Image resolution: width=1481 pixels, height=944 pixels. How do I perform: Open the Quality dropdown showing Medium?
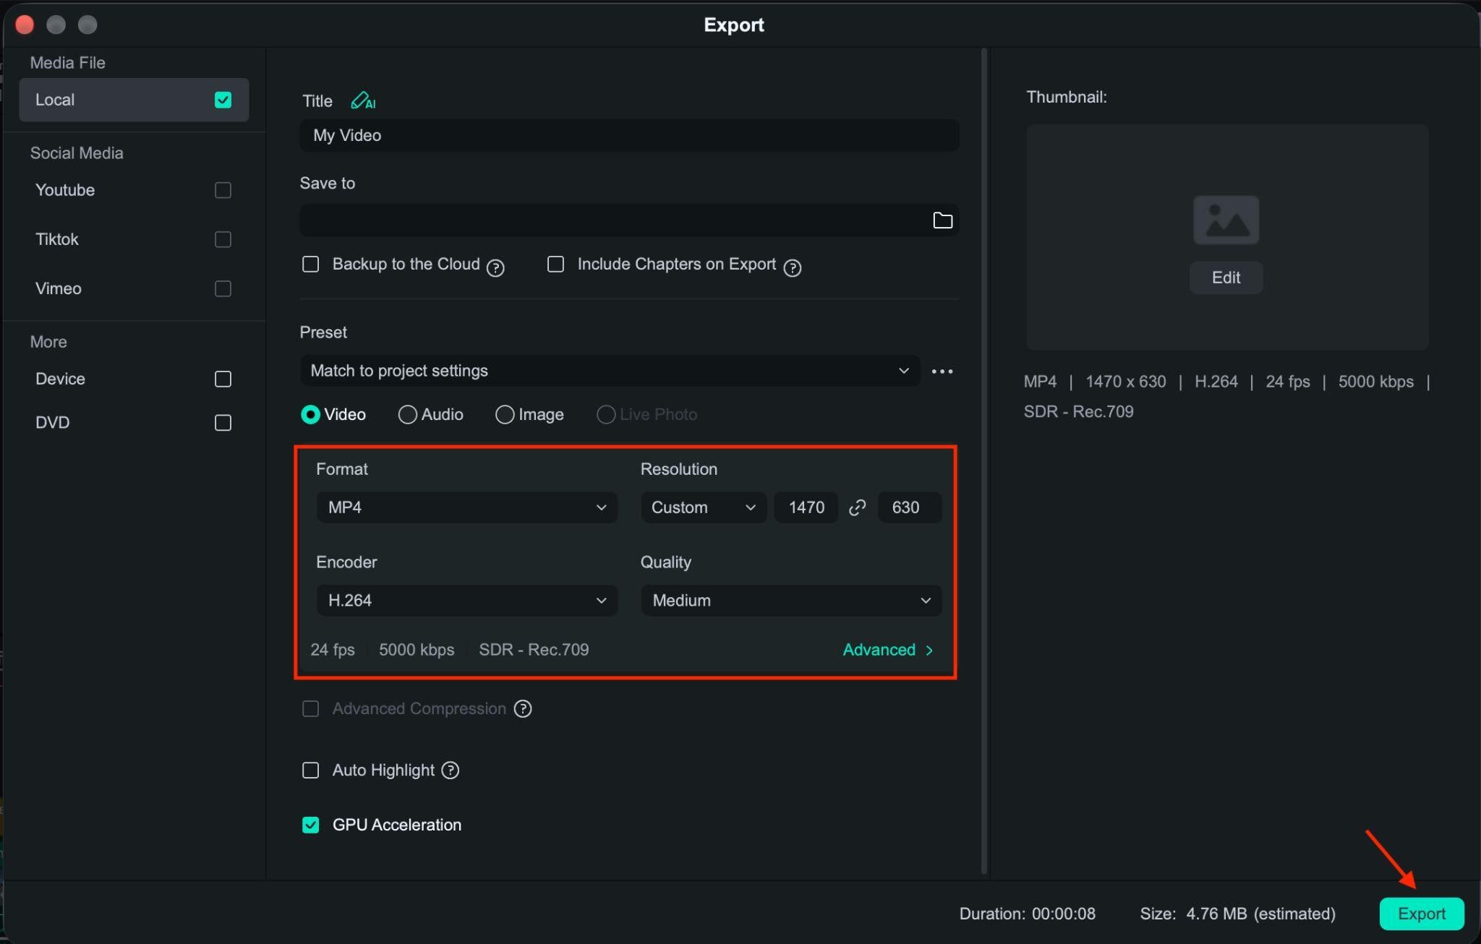[791, 601]
